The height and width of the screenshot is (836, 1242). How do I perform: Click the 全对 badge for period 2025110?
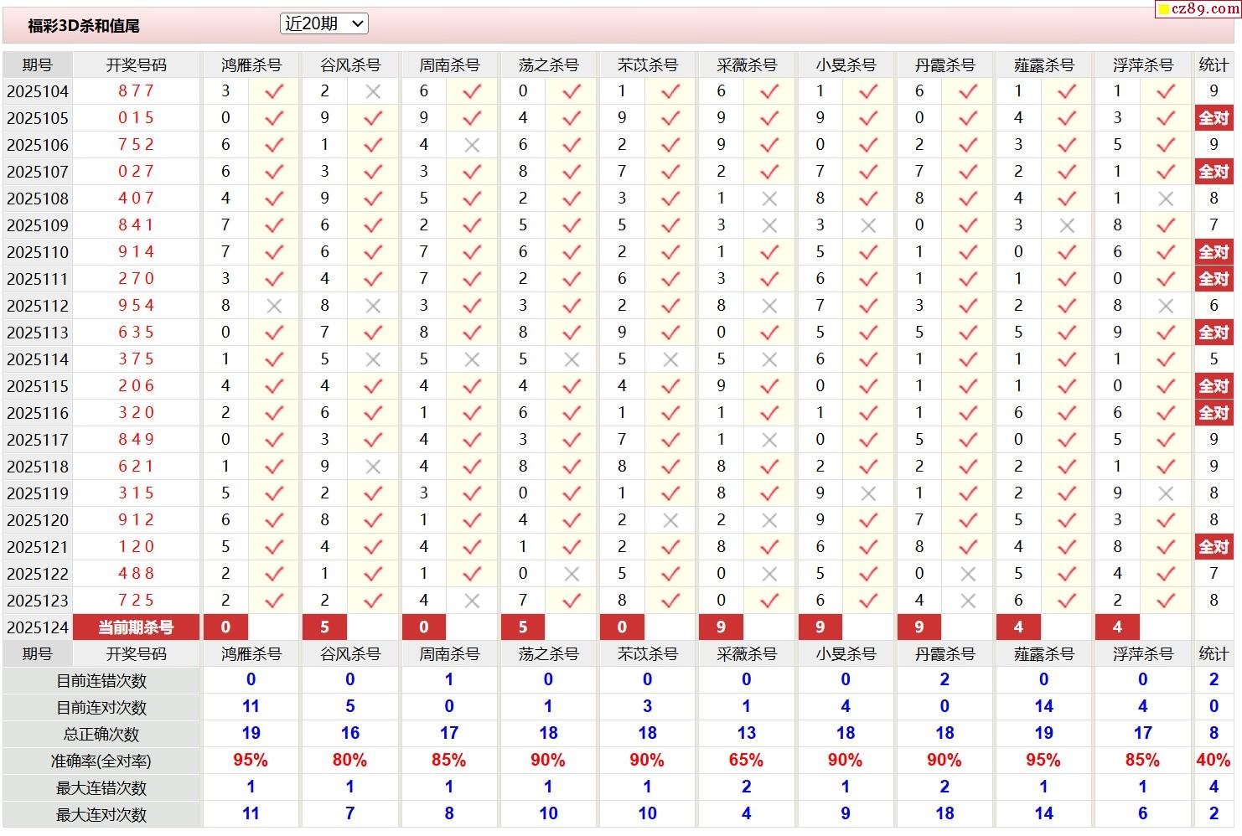[x=1214, y=252]
